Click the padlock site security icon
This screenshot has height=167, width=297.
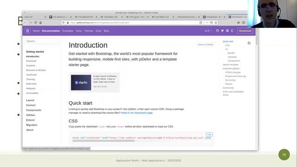pos(68,23)
